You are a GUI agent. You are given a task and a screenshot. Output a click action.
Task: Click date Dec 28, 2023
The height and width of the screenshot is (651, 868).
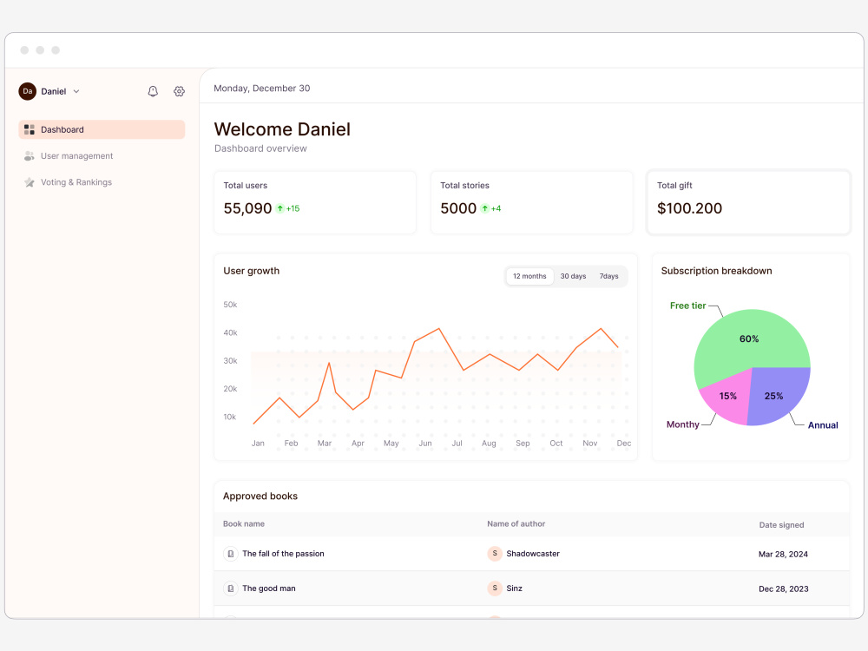(x=783, y=589)
